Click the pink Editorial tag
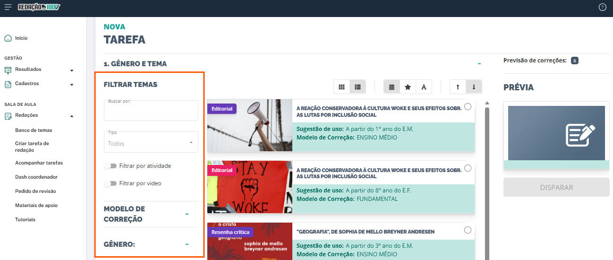Image resolution: width=613 pixels, height=260 pixels. 222,170
